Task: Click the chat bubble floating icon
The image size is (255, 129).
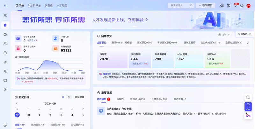Action: click(x=248, y=97)
